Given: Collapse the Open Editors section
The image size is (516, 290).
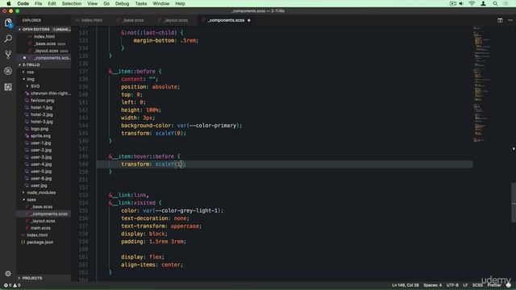Looking at the screenshot, I should [x=44, y=29].
